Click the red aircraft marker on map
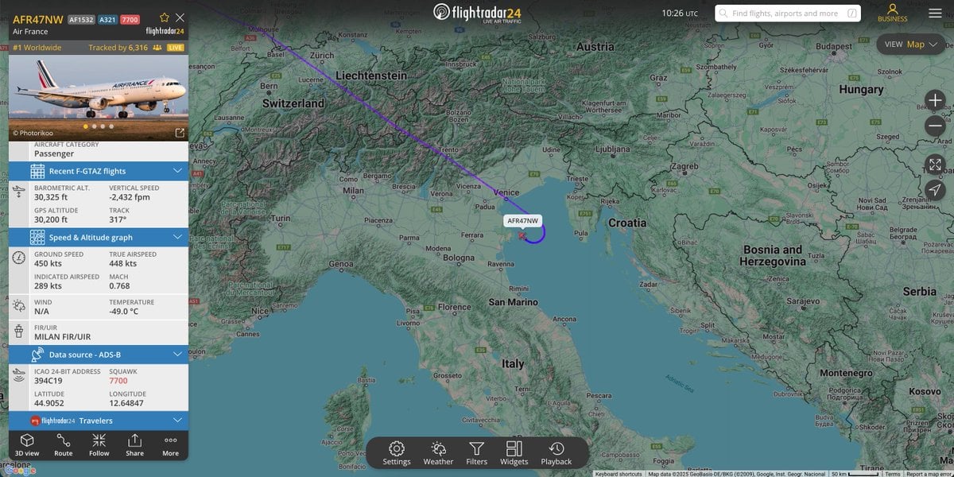Viewport: 954px width, 477px height. tap(522, 235)
